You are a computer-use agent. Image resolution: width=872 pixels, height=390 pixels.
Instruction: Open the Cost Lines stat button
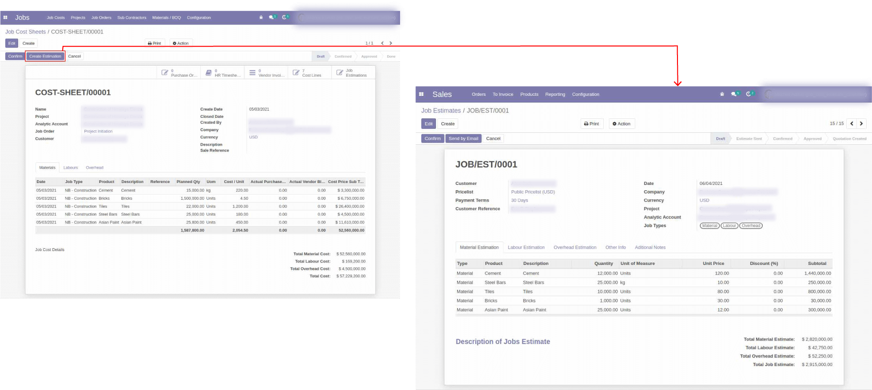(310, 73)
